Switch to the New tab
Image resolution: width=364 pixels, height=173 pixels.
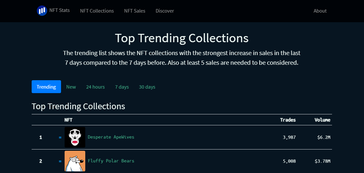coord(71,87)
